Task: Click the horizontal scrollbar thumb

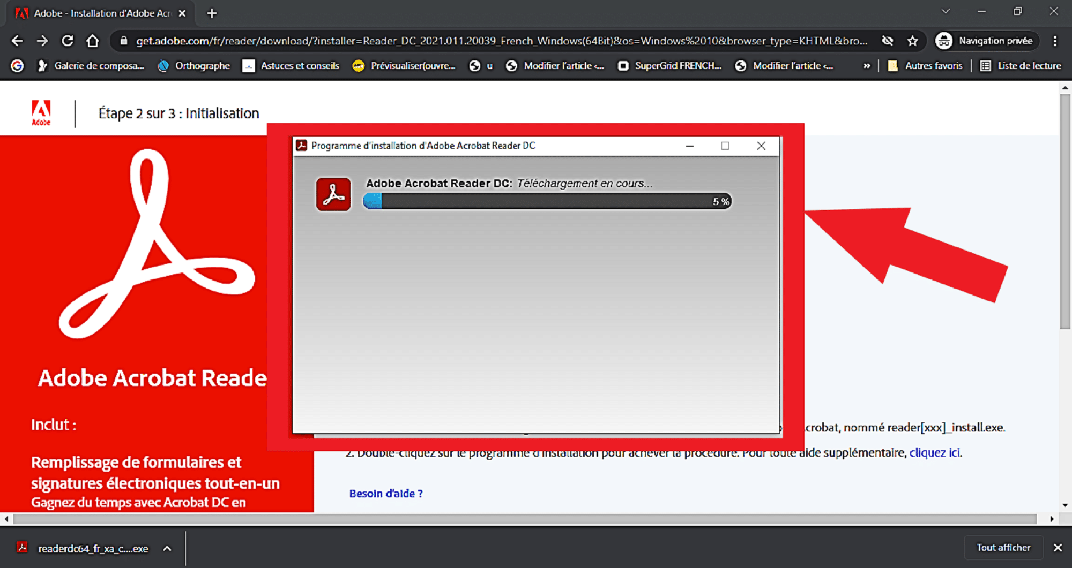Action: (x=525, y=519)
